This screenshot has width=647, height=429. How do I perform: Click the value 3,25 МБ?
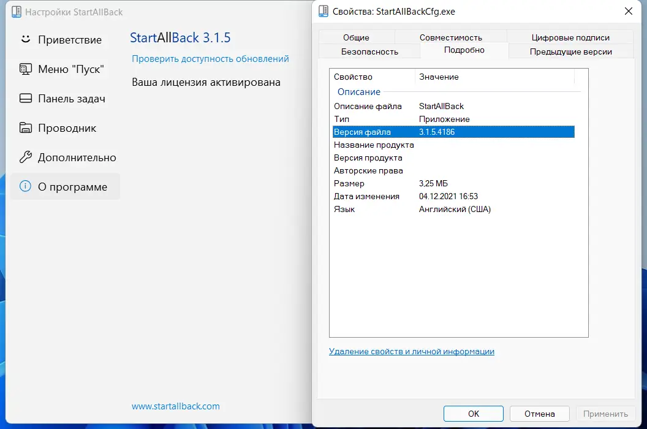pyautogui.click(x=433, y=183)
